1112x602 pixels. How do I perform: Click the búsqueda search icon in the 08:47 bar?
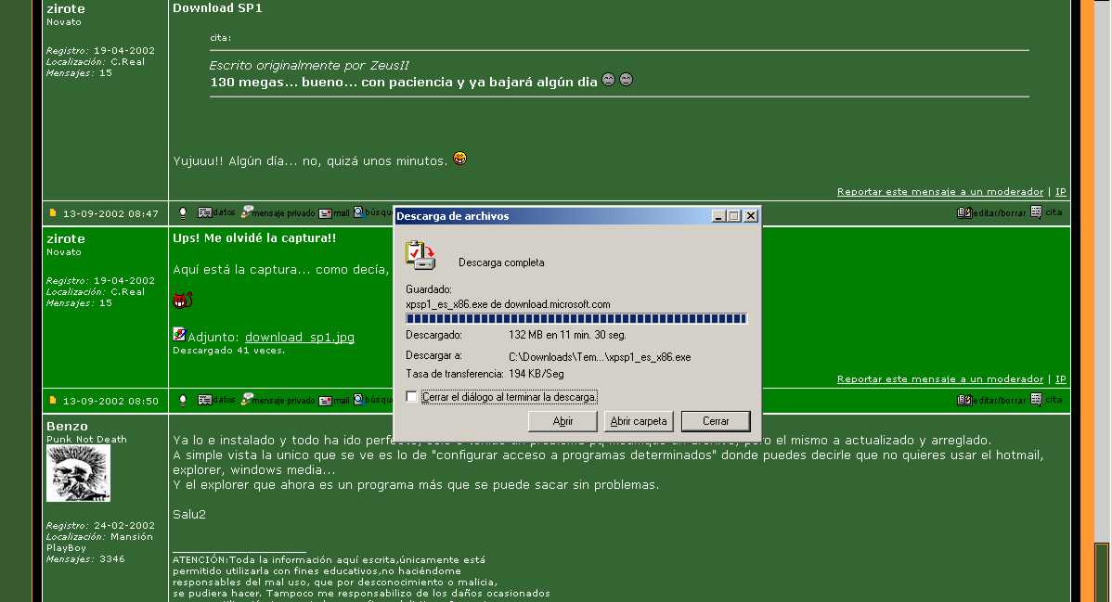coord(359,212)
